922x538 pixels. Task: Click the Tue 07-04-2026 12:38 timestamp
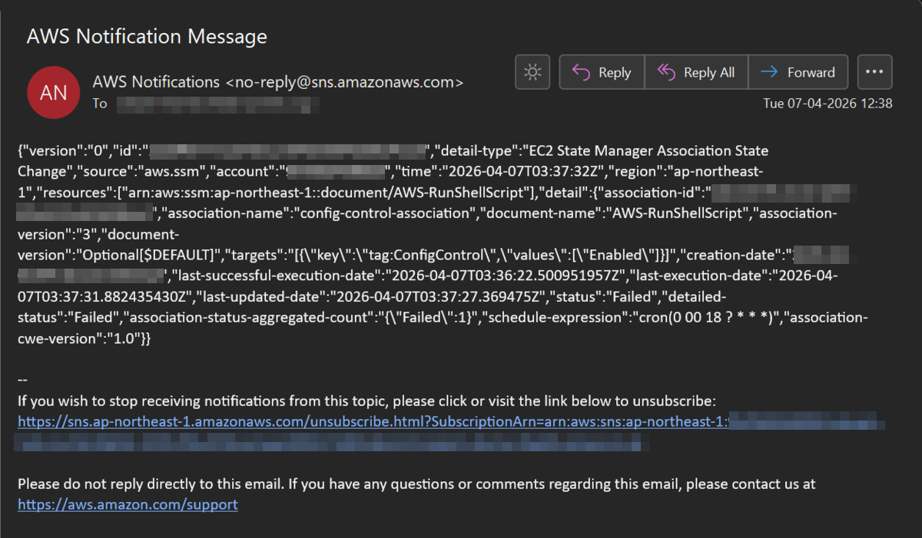[827, 103]
